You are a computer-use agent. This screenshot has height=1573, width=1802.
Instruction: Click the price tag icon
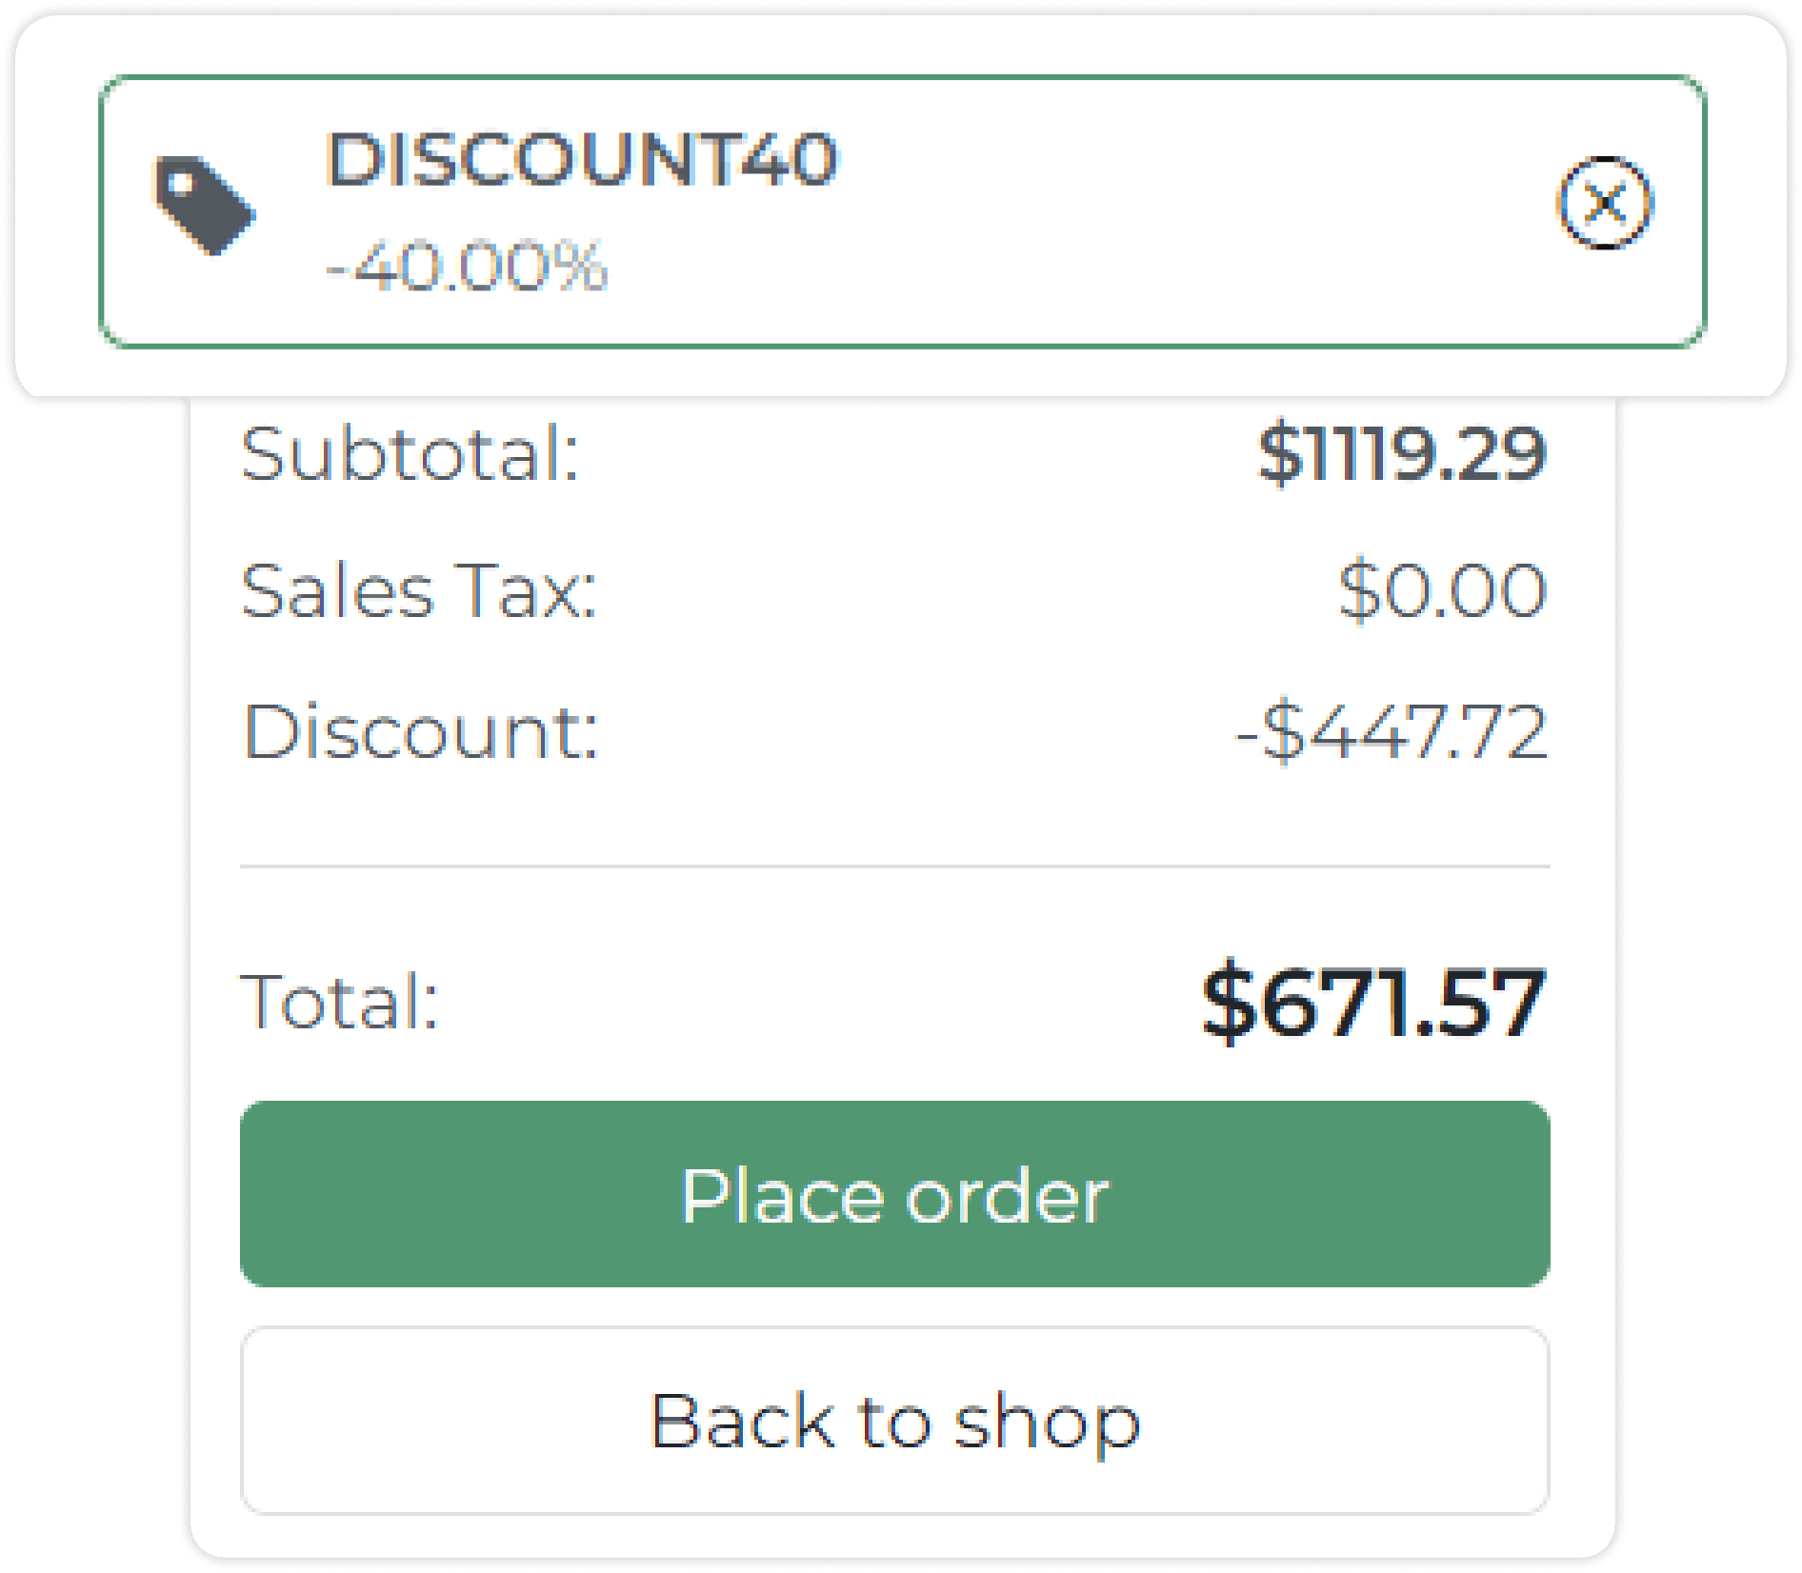coord(204,205)
